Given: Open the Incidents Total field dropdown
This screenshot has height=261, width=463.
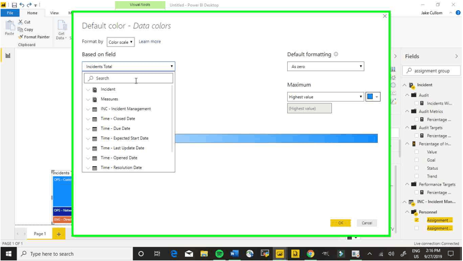Looking at the screenshot, I should click(x=128, y=66).
